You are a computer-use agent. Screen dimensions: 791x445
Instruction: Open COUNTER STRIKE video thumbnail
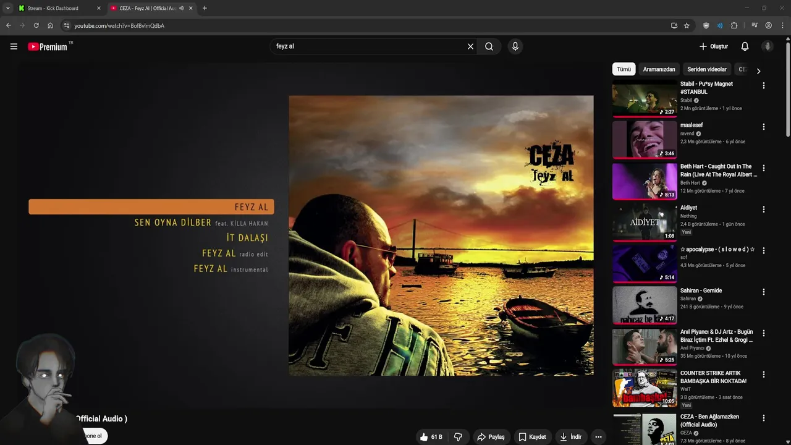tap(645, 388)
